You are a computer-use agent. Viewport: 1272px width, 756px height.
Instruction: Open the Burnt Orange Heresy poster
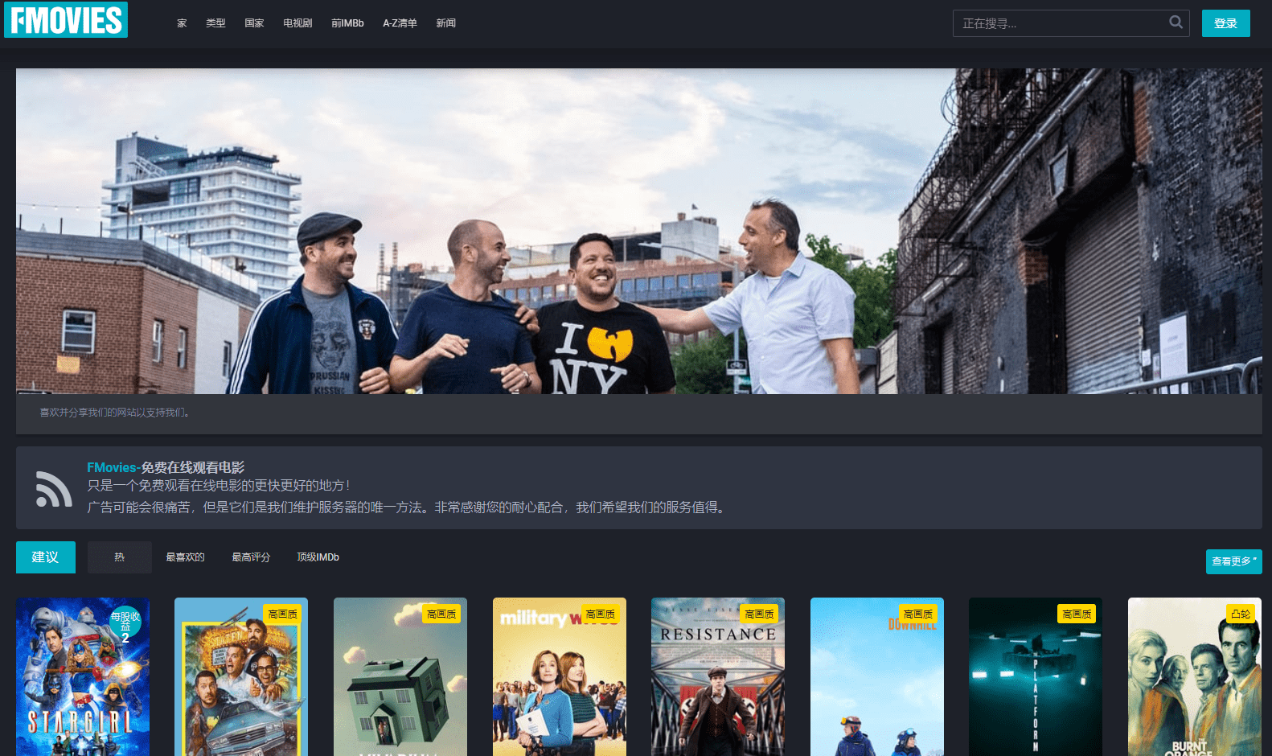(1195, 676)
